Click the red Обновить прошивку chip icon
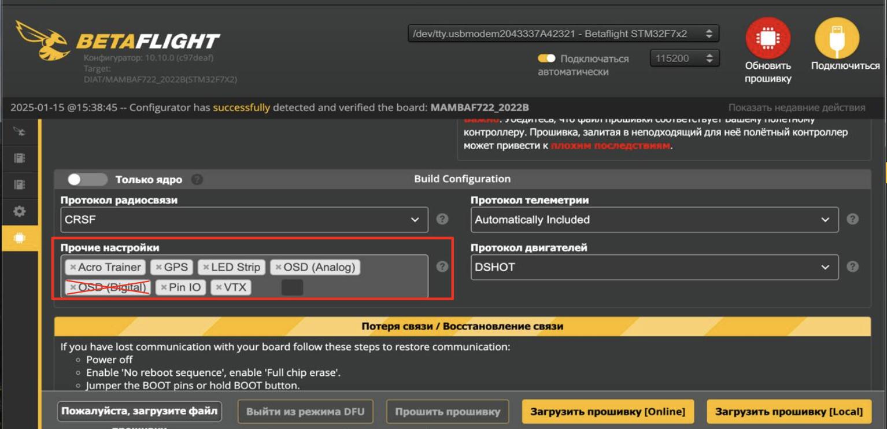Viewport: 887px width, 429px height. coord(767,38)
